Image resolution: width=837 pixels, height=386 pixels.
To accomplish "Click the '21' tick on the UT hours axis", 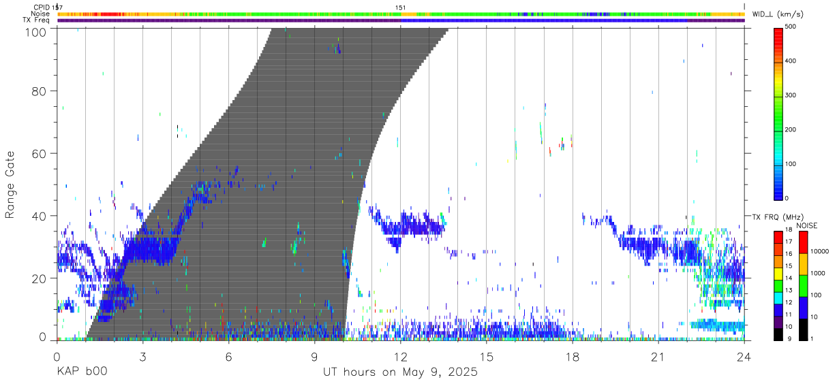I will tap(658, 357).
